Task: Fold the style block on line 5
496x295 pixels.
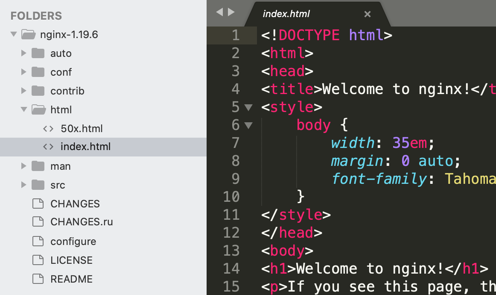Action: [x=248, y=107]
